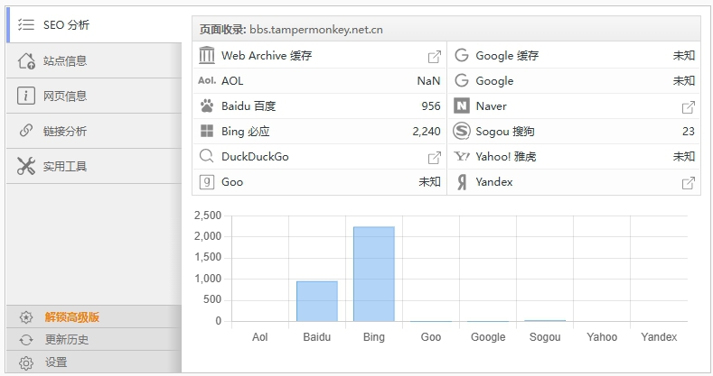Click the Baidu paw icon

[207, 106]
